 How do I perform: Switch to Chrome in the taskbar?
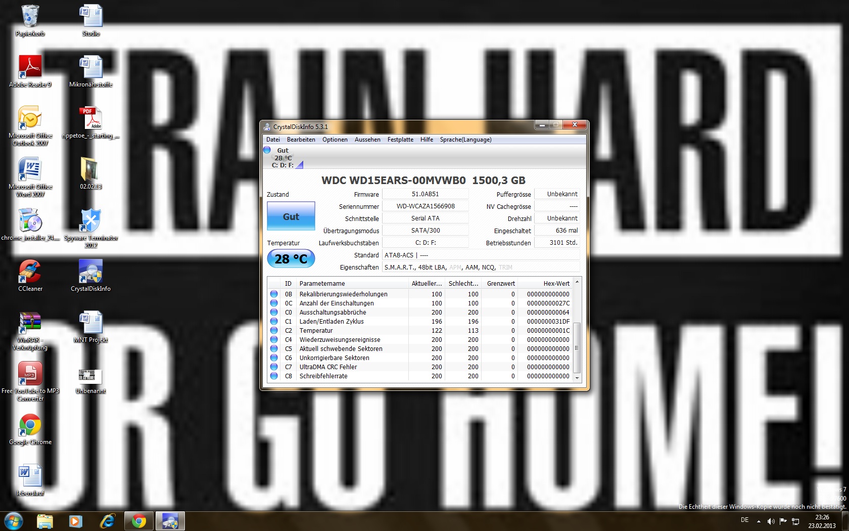tap(139, 521)
